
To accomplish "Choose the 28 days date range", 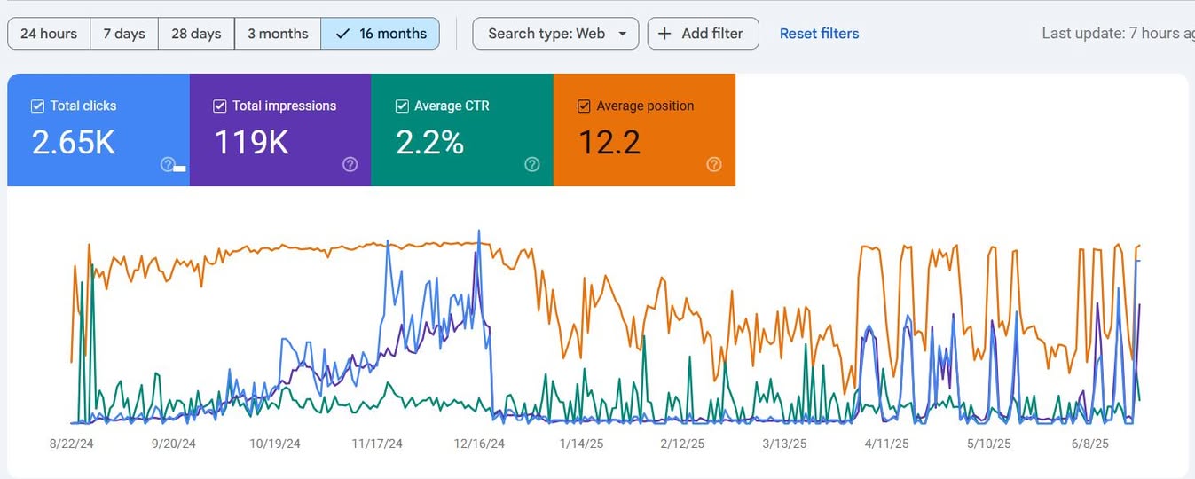I will pyautogui.click(x=196, y=34).
